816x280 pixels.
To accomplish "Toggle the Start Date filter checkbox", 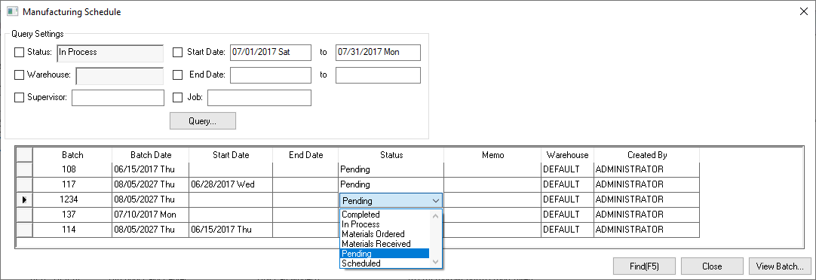I will click(x=178, y=52).
